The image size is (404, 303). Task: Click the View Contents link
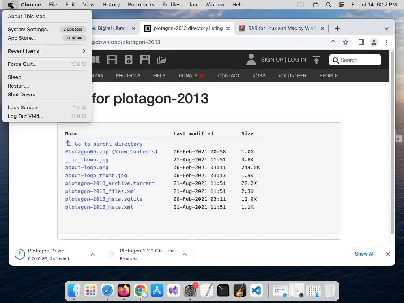click(x=135, y=152)
